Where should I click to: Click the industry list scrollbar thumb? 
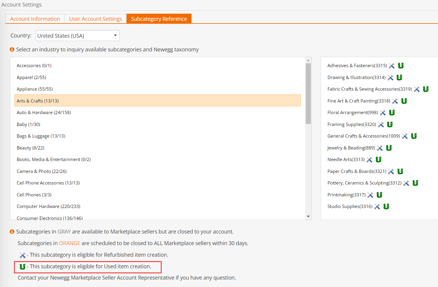tap(308, 93)
